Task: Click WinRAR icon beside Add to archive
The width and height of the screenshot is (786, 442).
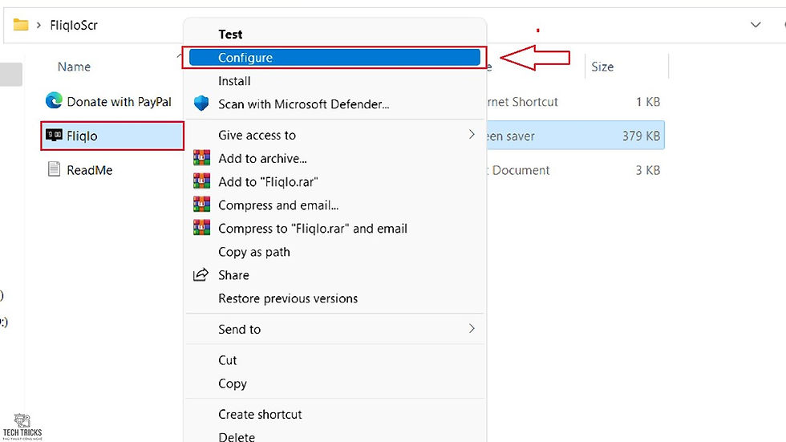Action: click(201, 158)
